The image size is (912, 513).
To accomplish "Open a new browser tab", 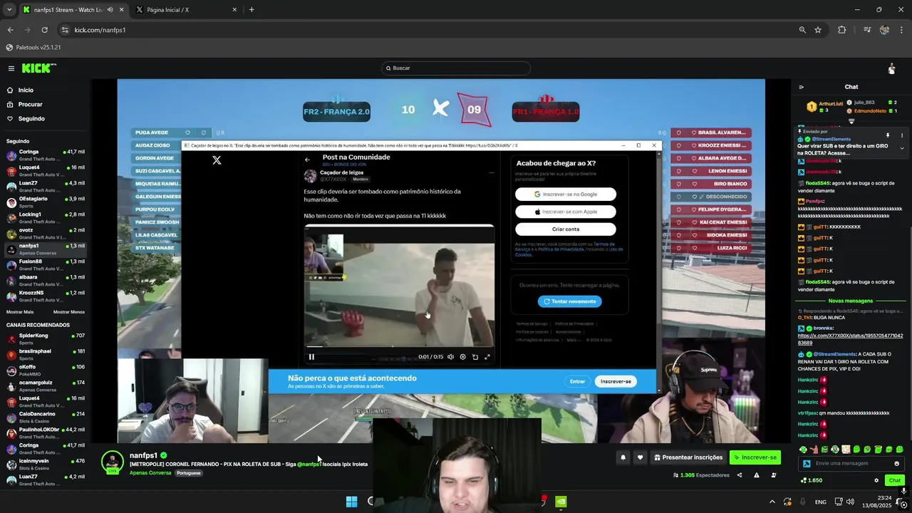I will tap(252, 10).
